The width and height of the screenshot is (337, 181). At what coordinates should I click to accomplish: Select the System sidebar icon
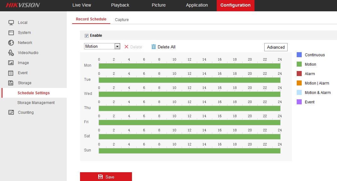(x=11, y=32)
